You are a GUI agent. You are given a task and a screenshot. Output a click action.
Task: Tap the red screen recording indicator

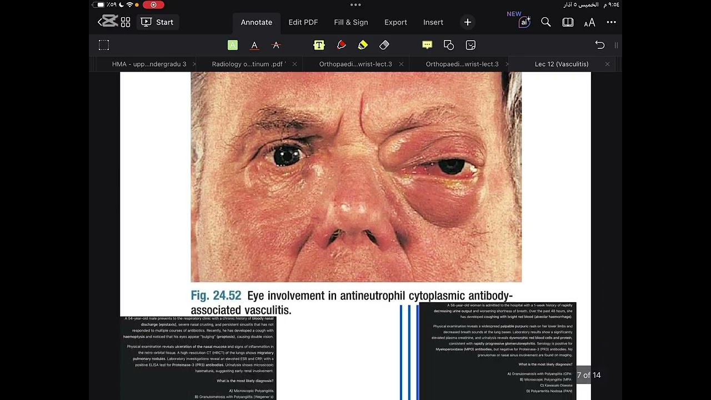[x=153, y=4]
